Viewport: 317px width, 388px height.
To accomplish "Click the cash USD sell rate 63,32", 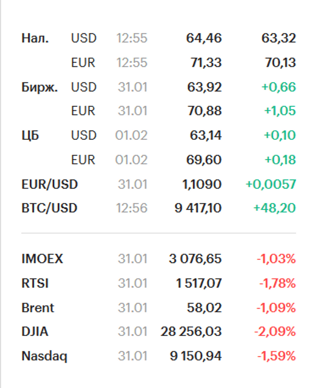I will (x=279, y=38).
